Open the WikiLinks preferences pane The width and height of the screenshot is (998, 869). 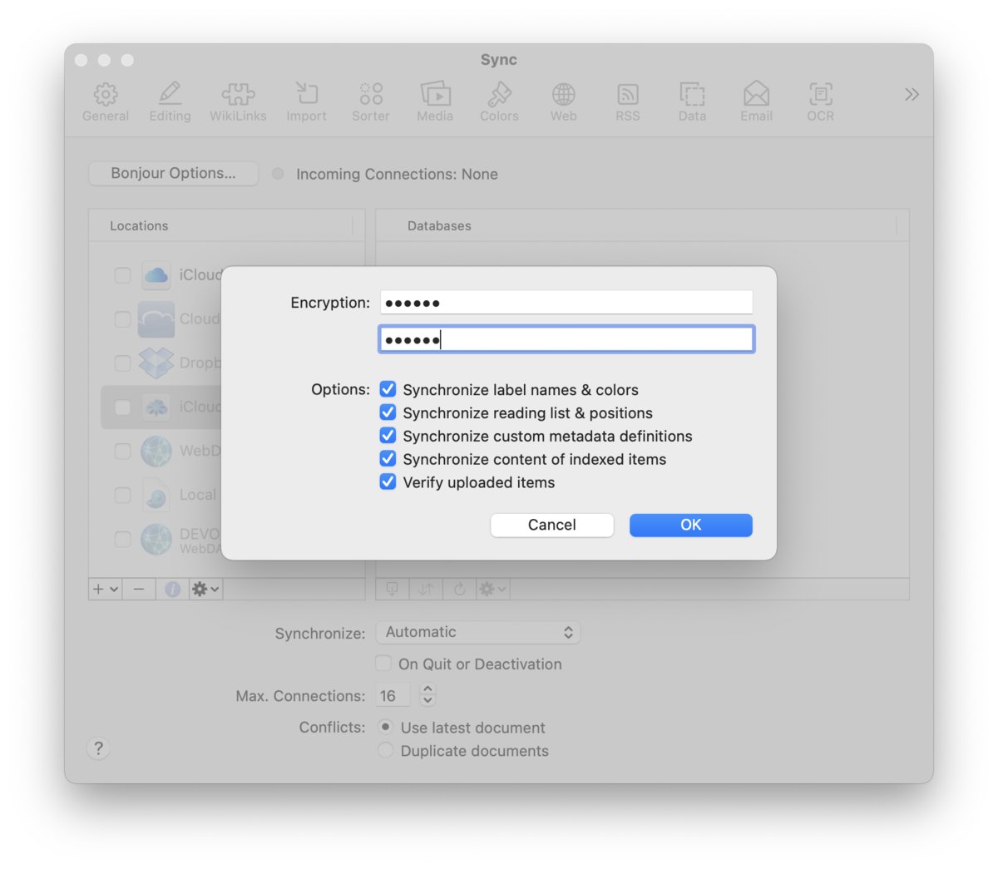click(x=238, y=102)
